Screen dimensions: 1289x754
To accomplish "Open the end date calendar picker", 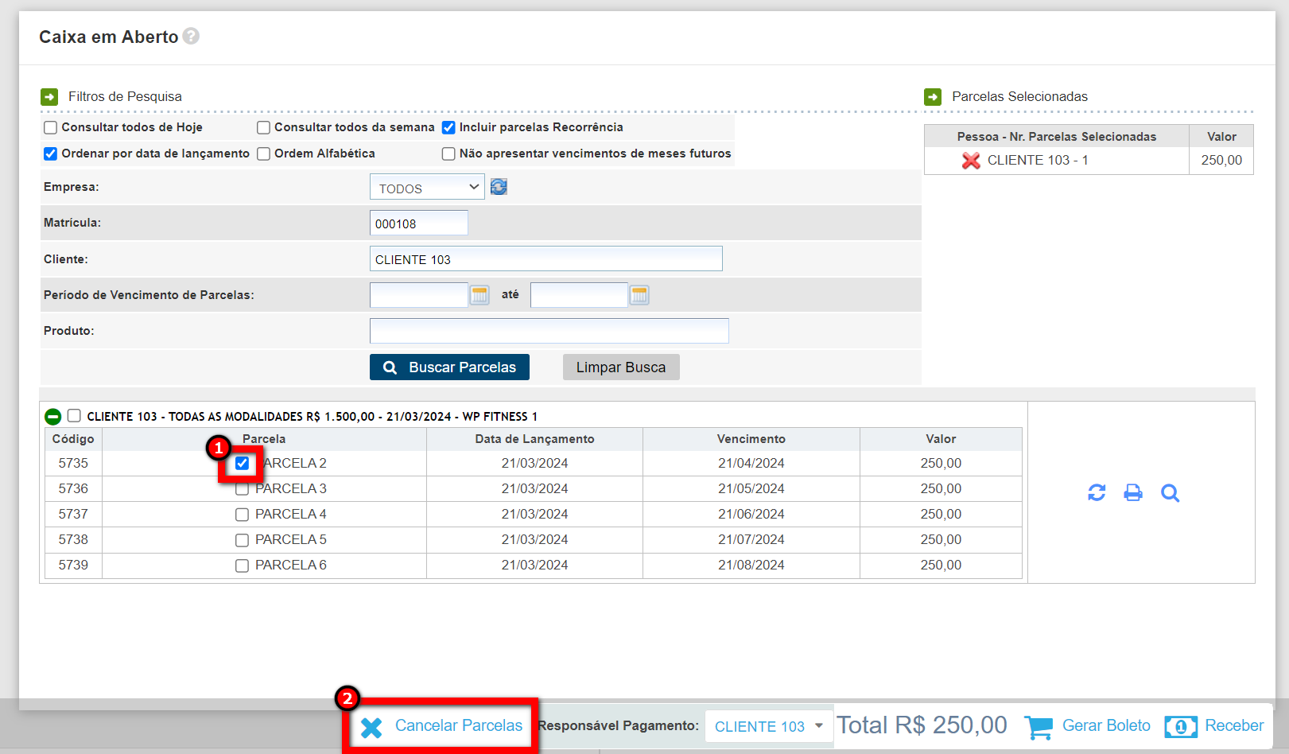I will [639, 295].
